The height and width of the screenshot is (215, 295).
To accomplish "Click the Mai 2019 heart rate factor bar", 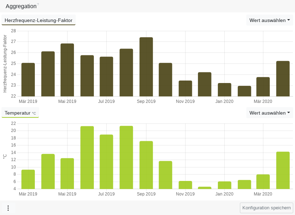I will (x=67, y=70).
